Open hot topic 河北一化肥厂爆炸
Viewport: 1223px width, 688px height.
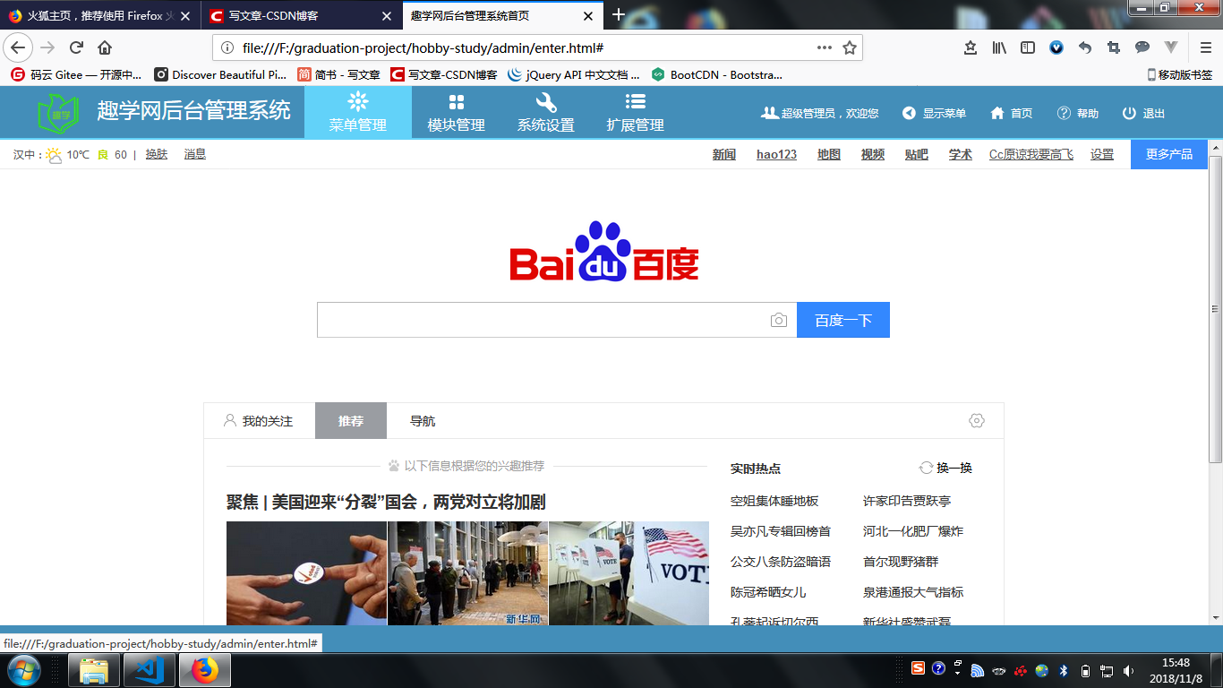913,531
